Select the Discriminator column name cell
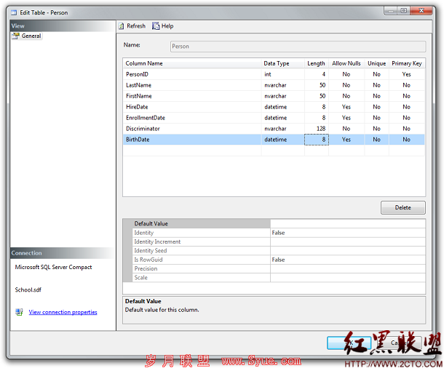Image resolution: width=444 pixels, height=368 pixels. 192,129
